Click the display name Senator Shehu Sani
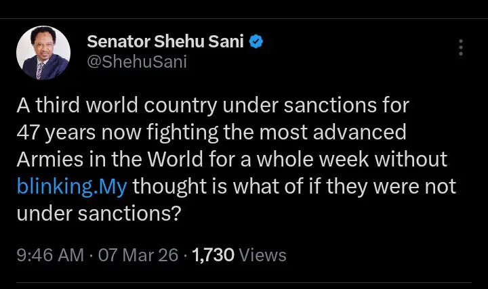Image resolution: width=488 pixels, height=289 pixels. click(x=165, y=42)
